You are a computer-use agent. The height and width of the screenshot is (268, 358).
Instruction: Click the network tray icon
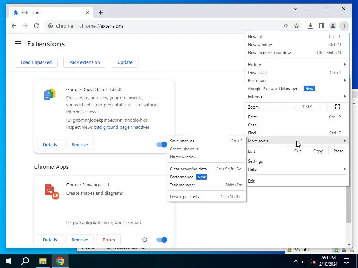click(305, 261)
